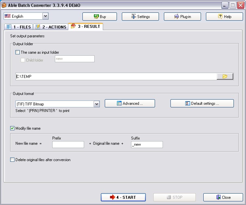Click the child folder name field 'new'
The height and width of the screenshot is (205, 246).
click(75, 59)
